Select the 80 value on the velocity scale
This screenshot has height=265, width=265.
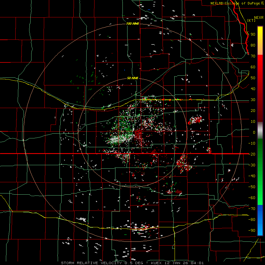[253, 45]
